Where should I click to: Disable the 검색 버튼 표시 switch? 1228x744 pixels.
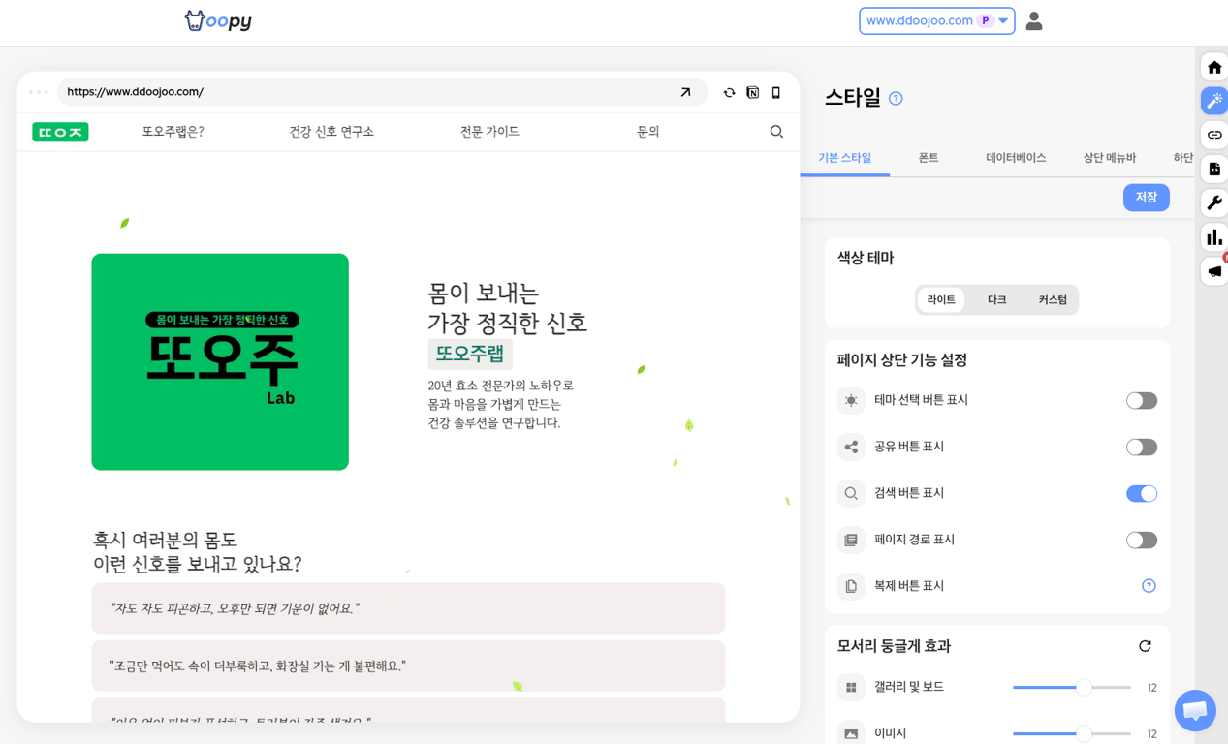[1141, 493]
